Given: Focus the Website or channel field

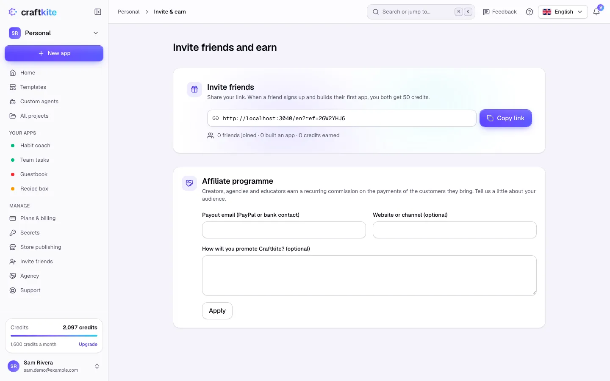Looking at the screenshot, I should (455, 230).
